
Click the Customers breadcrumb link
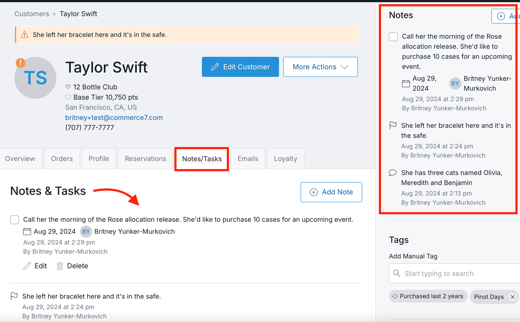click(x=32, y=14)
